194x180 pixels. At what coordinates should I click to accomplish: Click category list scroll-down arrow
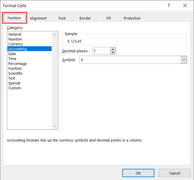(x=55, y=126)
